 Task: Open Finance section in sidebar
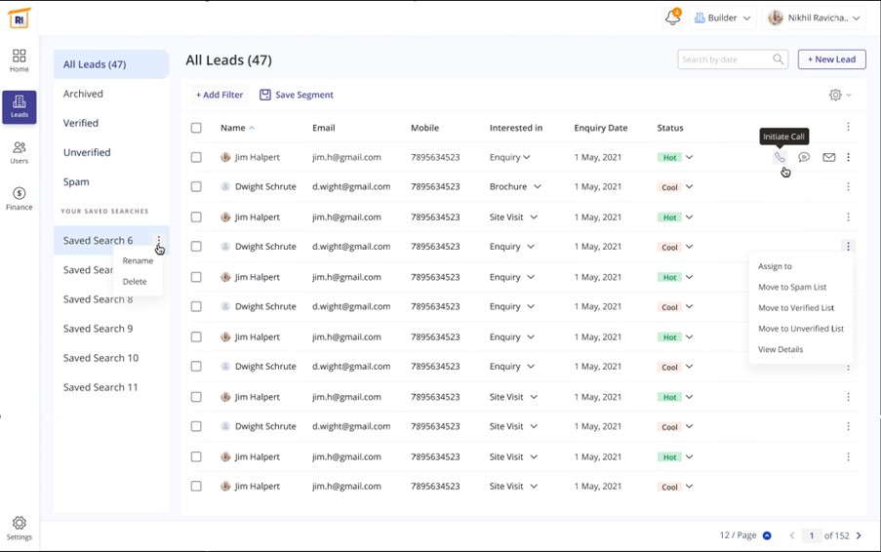(20, 198)
